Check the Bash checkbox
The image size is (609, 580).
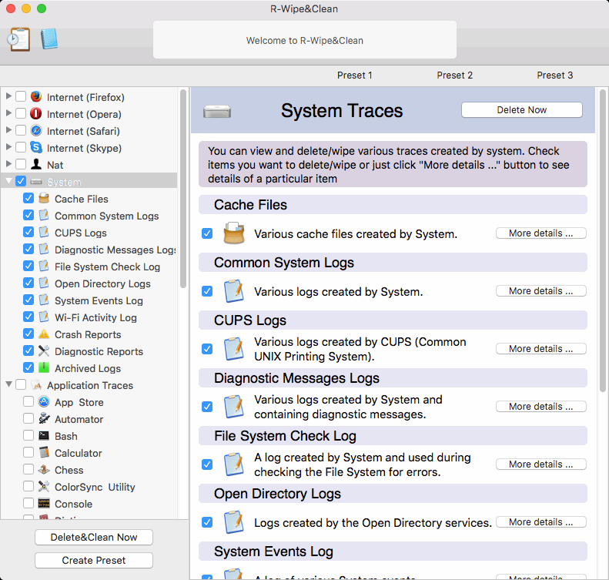(x=28, y=435)
